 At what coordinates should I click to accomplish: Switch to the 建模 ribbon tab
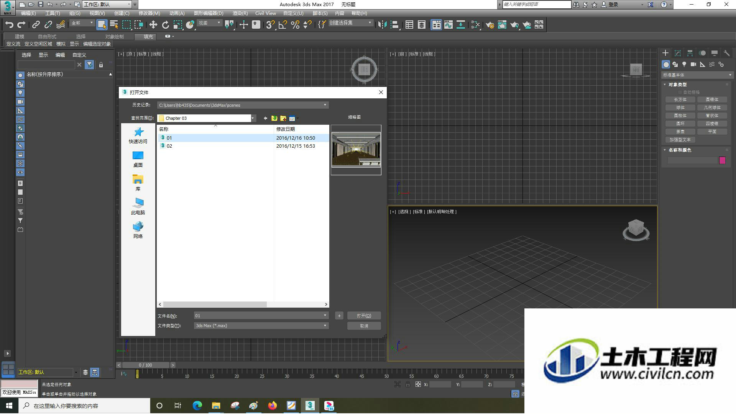click(x=20, y=37)
